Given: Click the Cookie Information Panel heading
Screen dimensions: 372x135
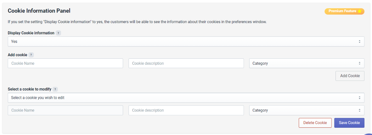Looking at the screenshot, I should (39, 11).
